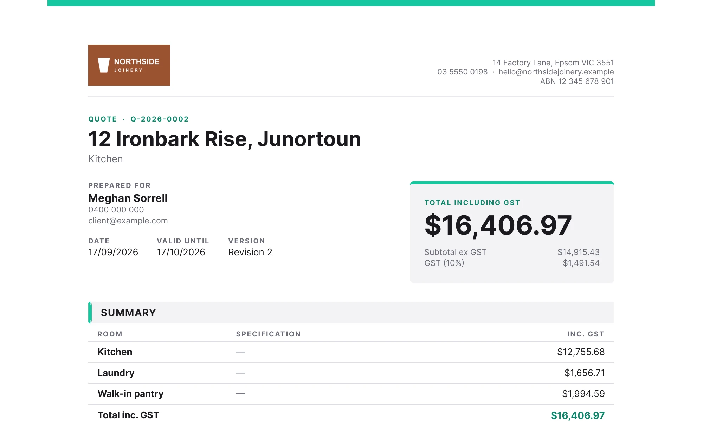This screenshot has width=703, height=439.
Task: Click the Revision 2 version value
Action: point(250,252)
